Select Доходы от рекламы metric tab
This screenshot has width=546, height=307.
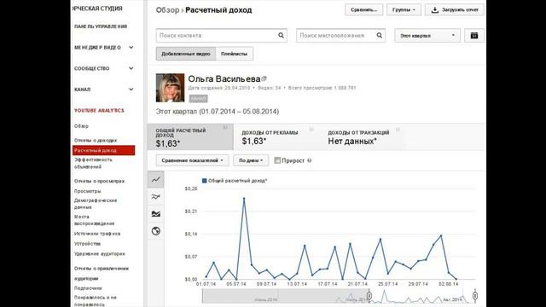coord(276,136)
